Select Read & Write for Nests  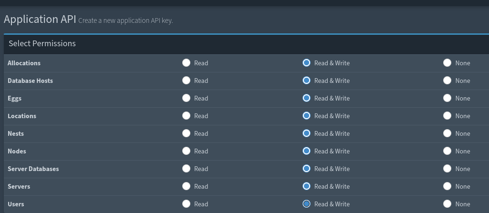pyautogui.click(x=306, y=133)
